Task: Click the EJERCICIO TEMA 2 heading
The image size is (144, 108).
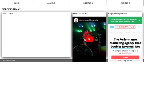Action: point(11,9)
